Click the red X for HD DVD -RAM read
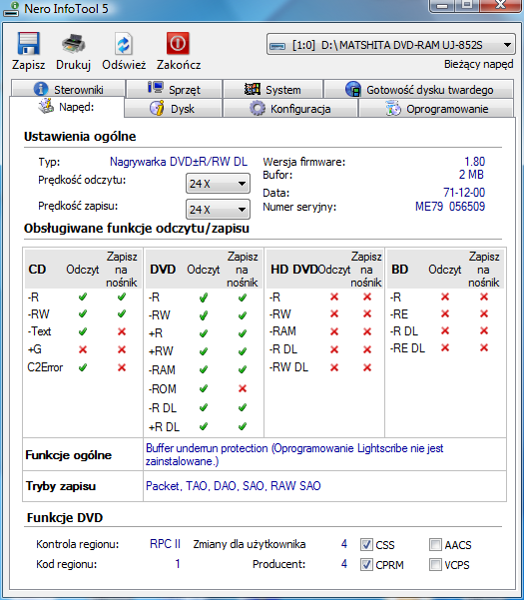Image resolution: width=524 pixels, height=600 pixels. [x=334, y=331]
